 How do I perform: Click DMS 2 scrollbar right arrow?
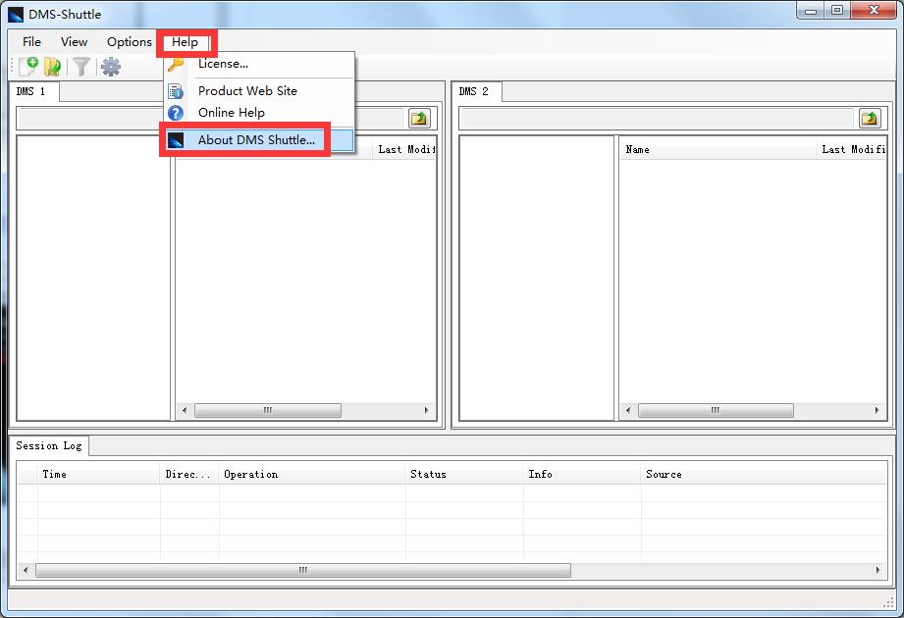tap(877, 411)
